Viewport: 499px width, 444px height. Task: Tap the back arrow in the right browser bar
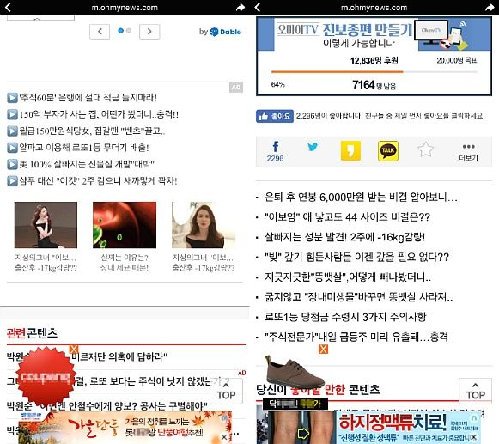click(258, 7)
